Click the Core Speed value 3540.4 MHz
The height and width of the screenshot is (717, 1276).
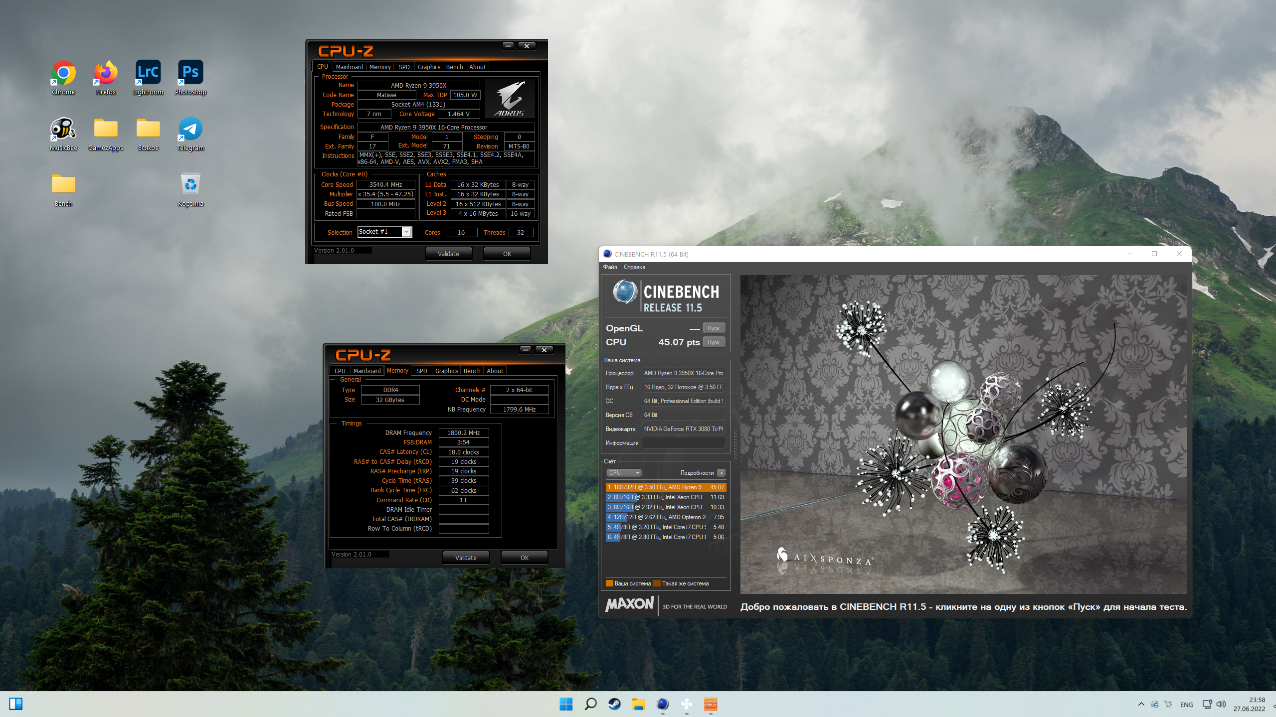pyautogui.click(x=386, y=185)
